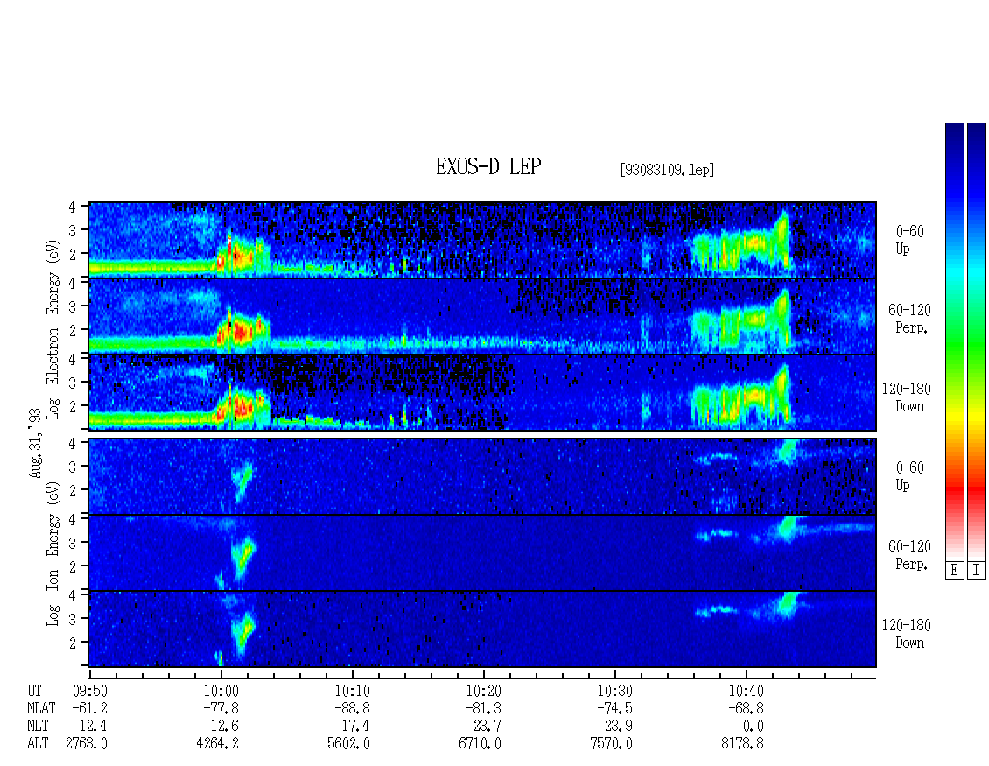Click the 10:20 UT tick label
The image size is (989, 766).
(x=484, y=691)
